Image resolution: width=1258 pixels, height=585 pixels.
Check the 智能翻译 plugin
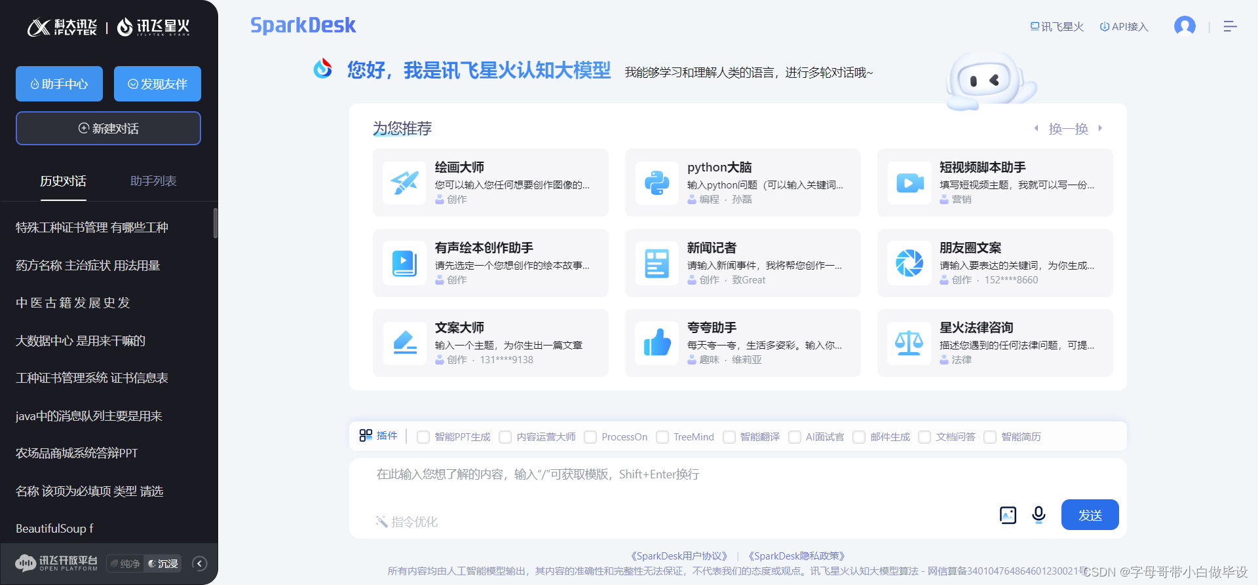729,437
